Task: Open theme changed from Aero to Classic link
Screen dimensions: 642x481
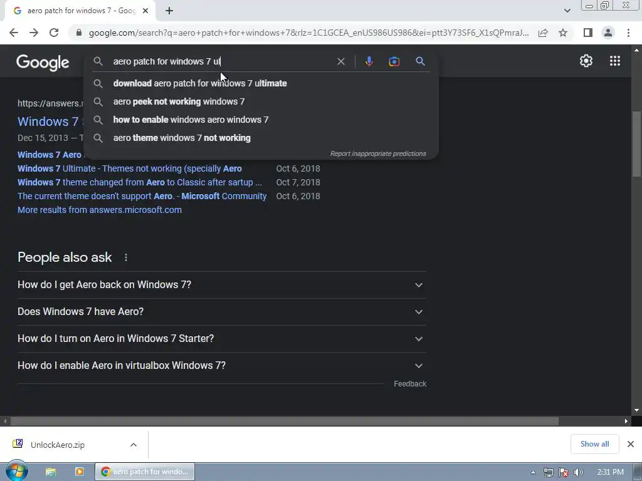Action: coord(140,182)
